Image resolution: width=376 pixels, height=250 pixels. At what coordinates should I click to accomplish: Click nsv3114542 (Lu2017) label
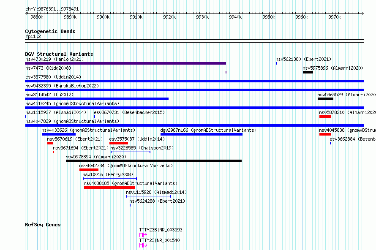[49, 95]
